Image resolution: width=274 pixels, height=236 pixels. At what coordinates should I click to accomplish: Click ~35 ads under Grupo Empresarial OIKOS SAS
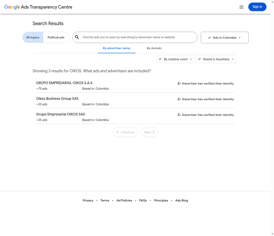click(x=42, y=120)
